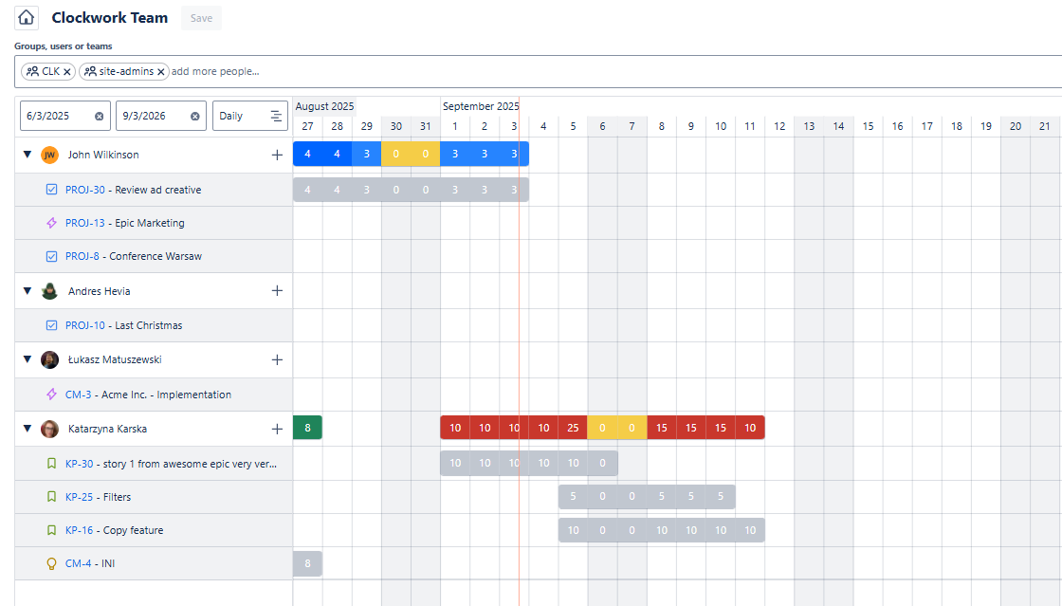
Task: Click the green 8 block for Katarzyna Karska
Action: click(x=307, y=428)
